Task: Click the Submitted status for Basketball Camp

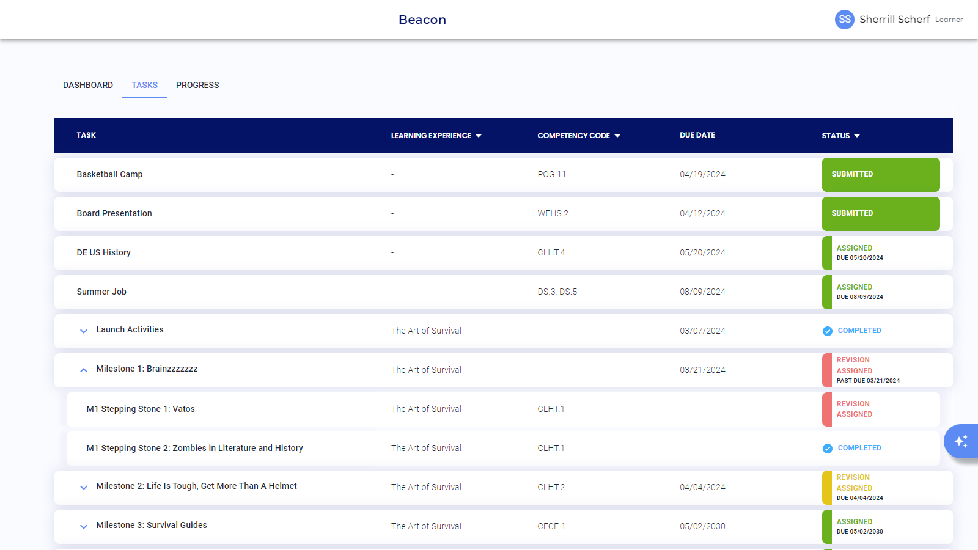Action: click(880, 175)
